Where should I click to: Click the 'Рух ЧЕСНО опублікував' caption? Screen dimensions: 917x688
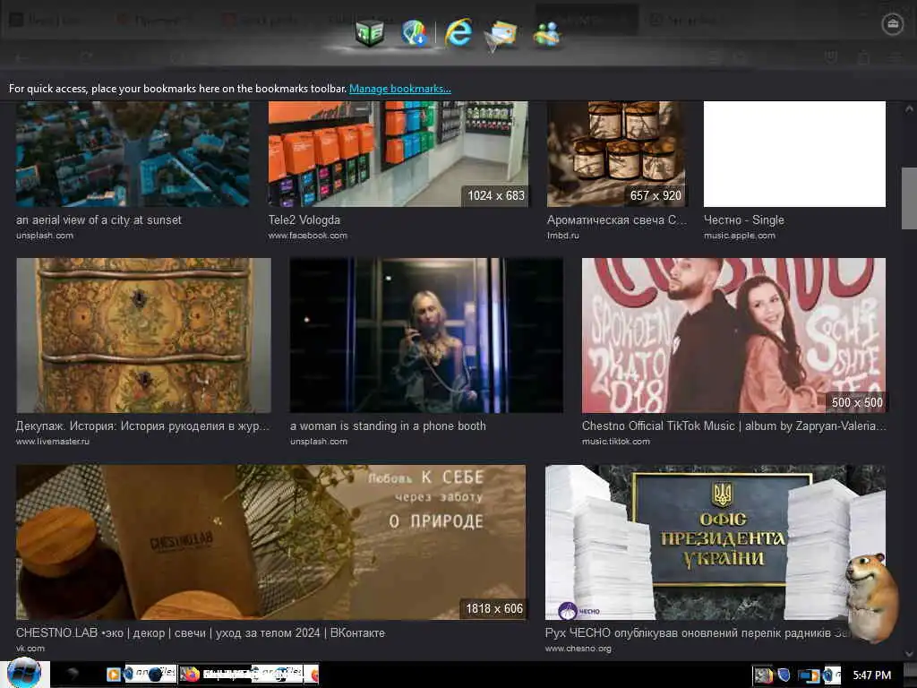point(696,633)
